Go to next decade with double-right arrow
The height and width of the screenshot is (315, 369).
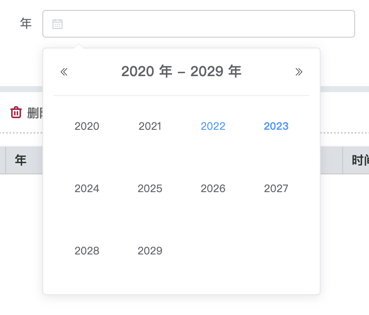tap(299, 72)
